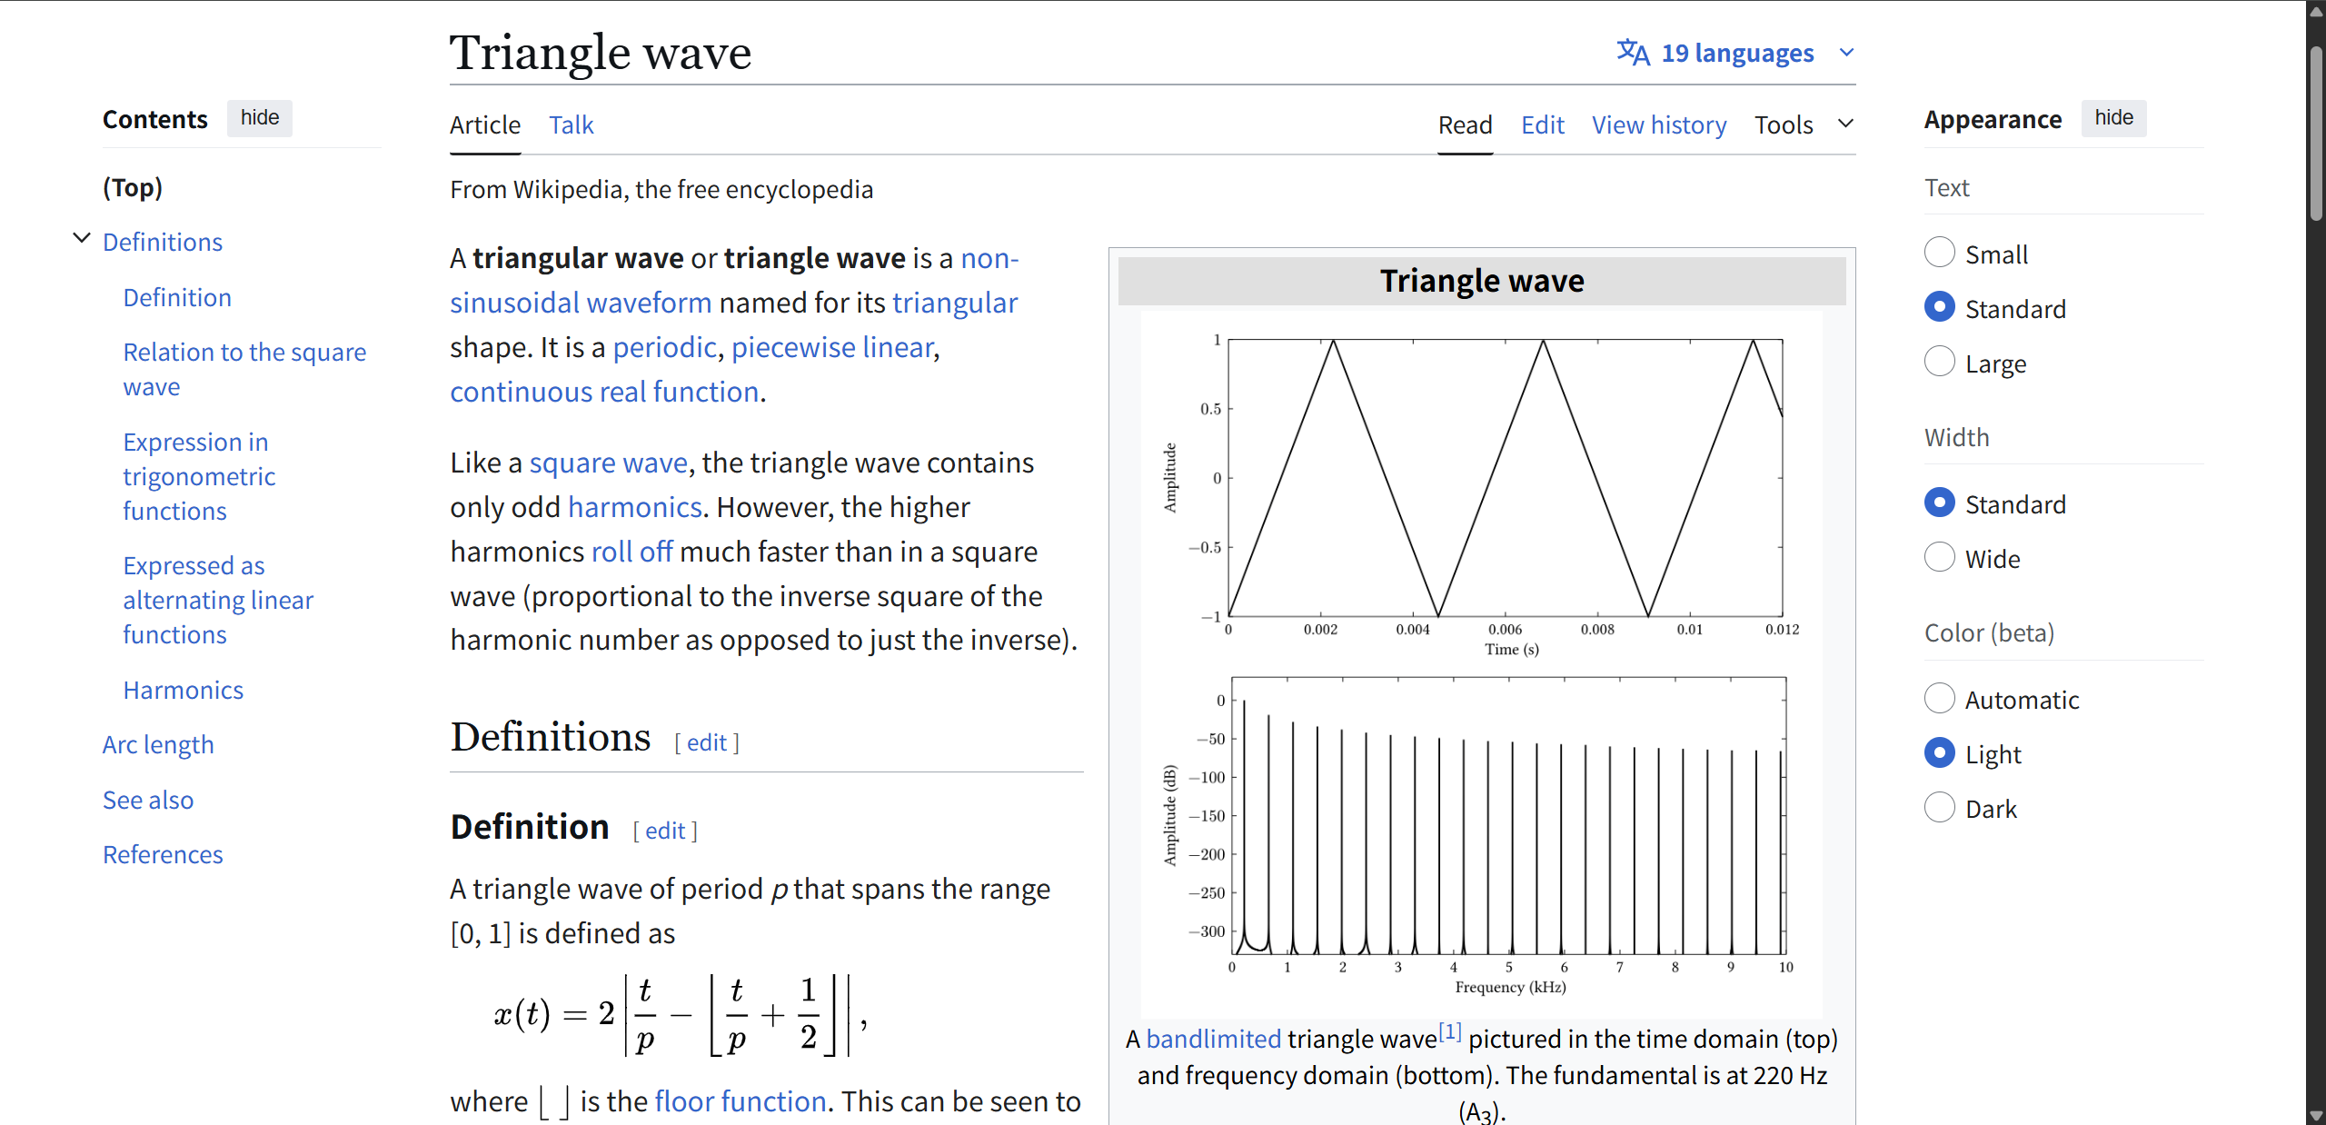Click the Edit tab
Image resolution: width=2326 pixels, height=1125 pixels.
click(1542, 124)
